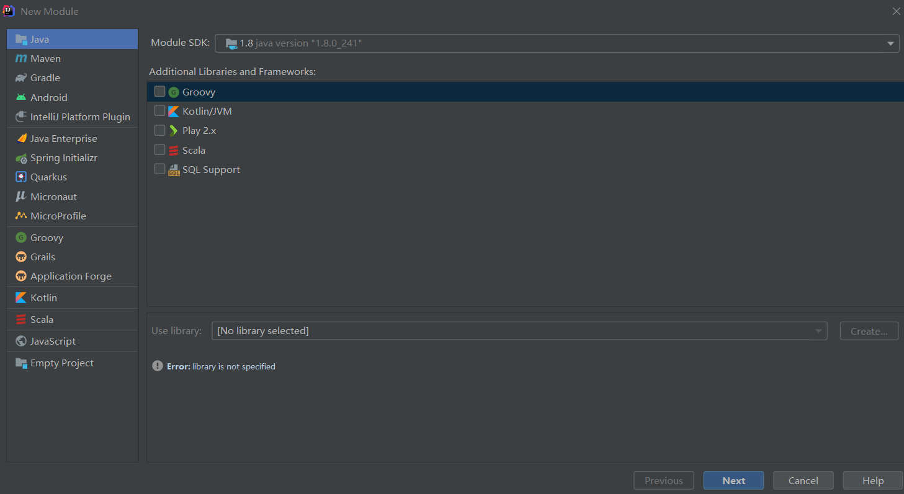This screenshot has height=494, width=904.
Task: Enable the Kotlin/JVM checkbox
Action: pyautogui.click(x=159, y=111)
